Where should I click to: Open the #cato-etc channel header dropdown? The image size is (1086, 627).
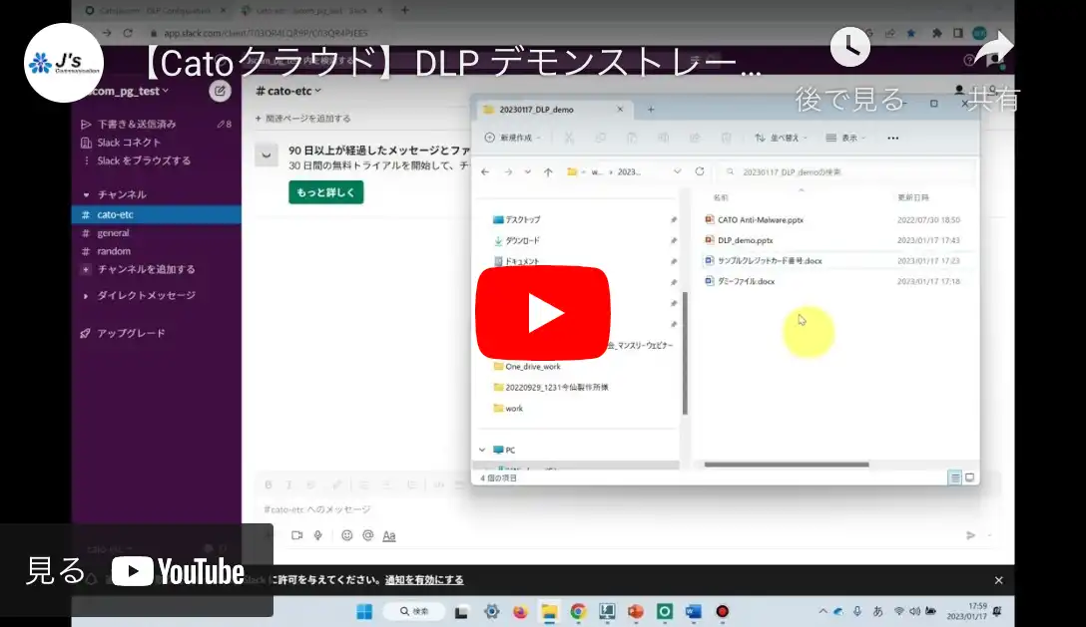[288, 91]
